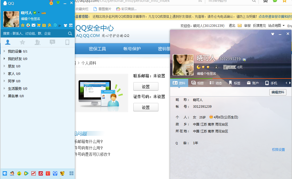Select the 资料 tab in profile window
This screenshot has height=179, width=292.
[179, 83]
